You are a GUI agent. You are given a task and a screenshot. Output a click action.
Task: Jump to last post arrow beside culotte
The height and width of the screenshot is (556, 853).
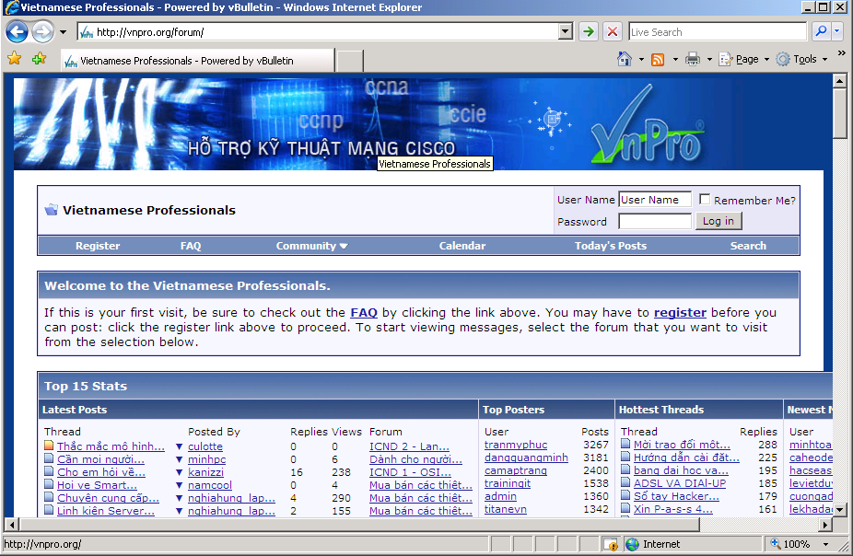click(179, 446)
